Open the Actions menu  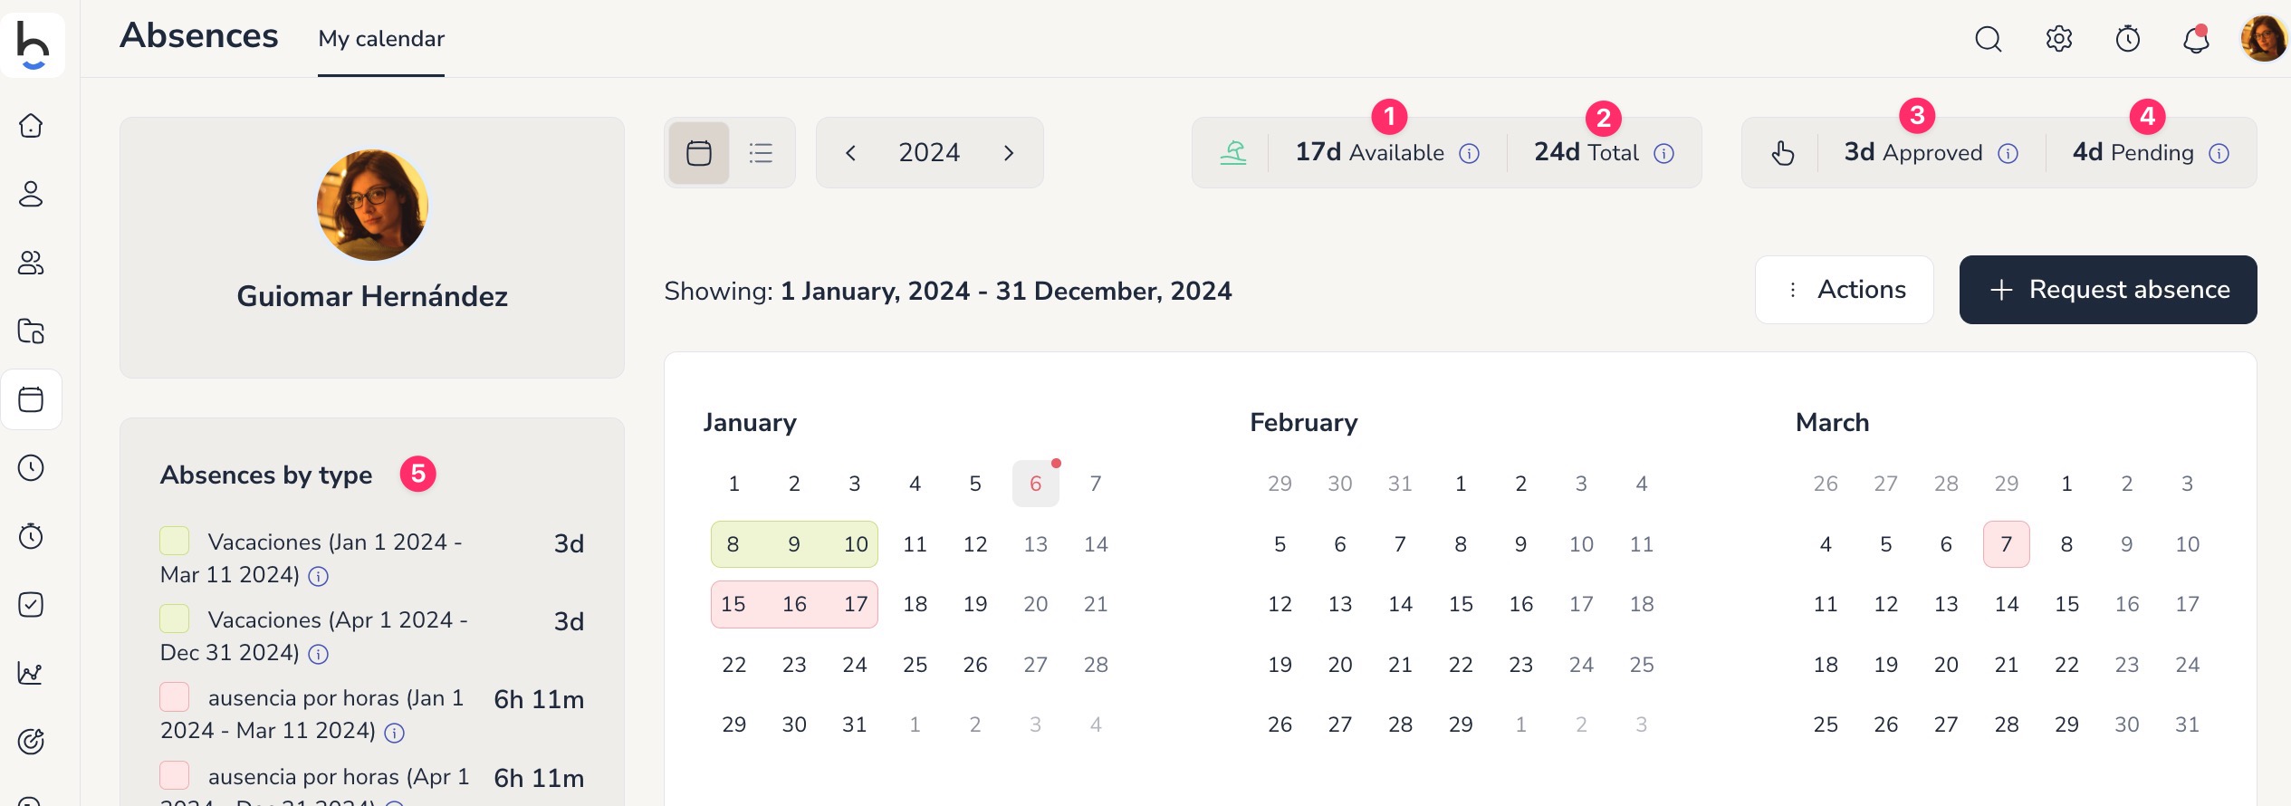[x=1845, y=290]
